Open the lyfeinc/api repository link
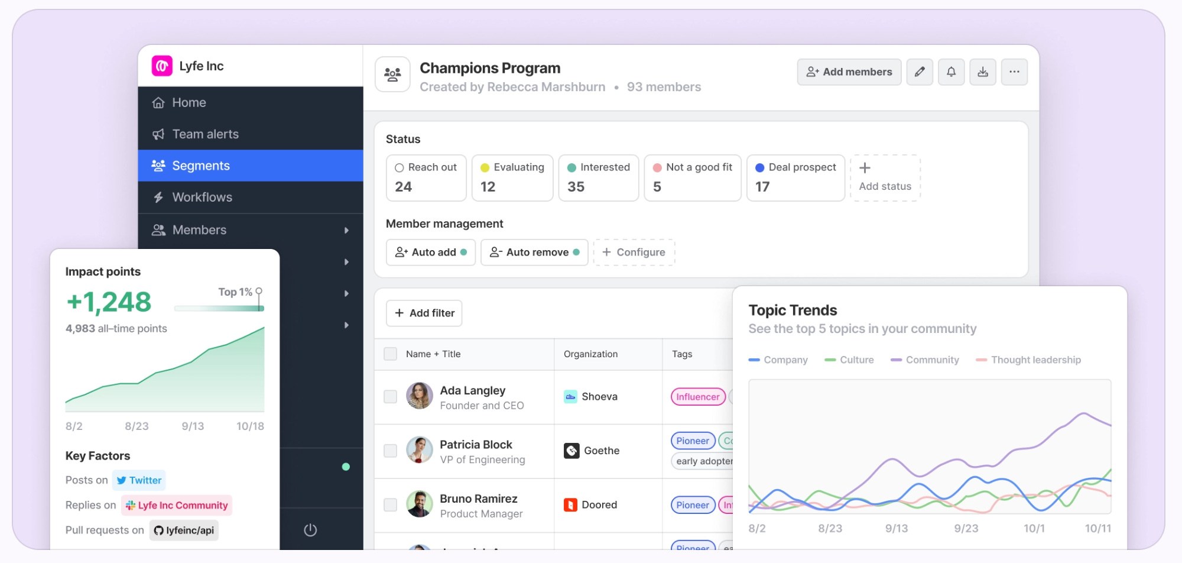The height and width of the screenshot is (563, 1182). coord(184,530)
